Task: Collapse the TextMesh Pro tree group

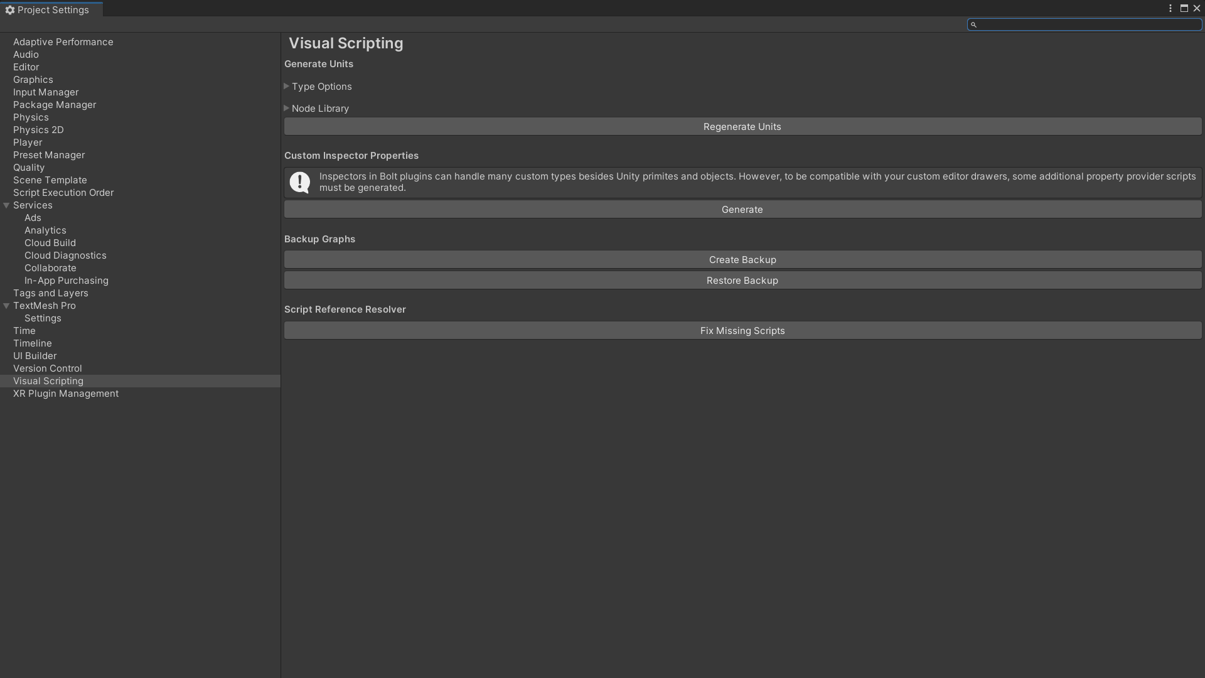Action: (6, 306)
